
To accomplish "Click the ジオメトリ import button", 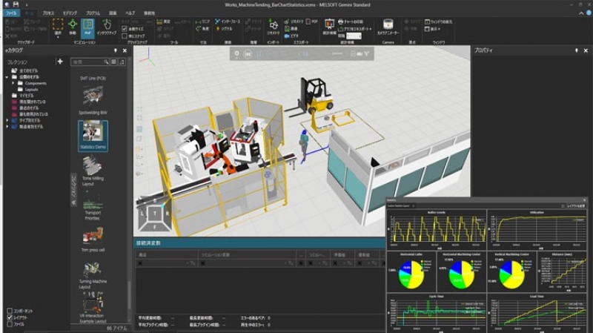I will point(273,27).
